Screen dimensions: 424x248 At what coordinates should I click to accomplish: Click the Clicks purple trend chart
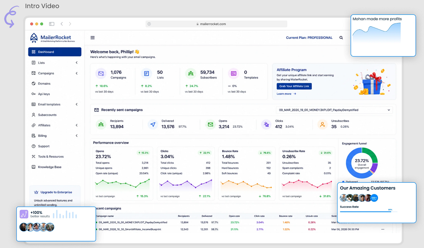pos(185,185)
